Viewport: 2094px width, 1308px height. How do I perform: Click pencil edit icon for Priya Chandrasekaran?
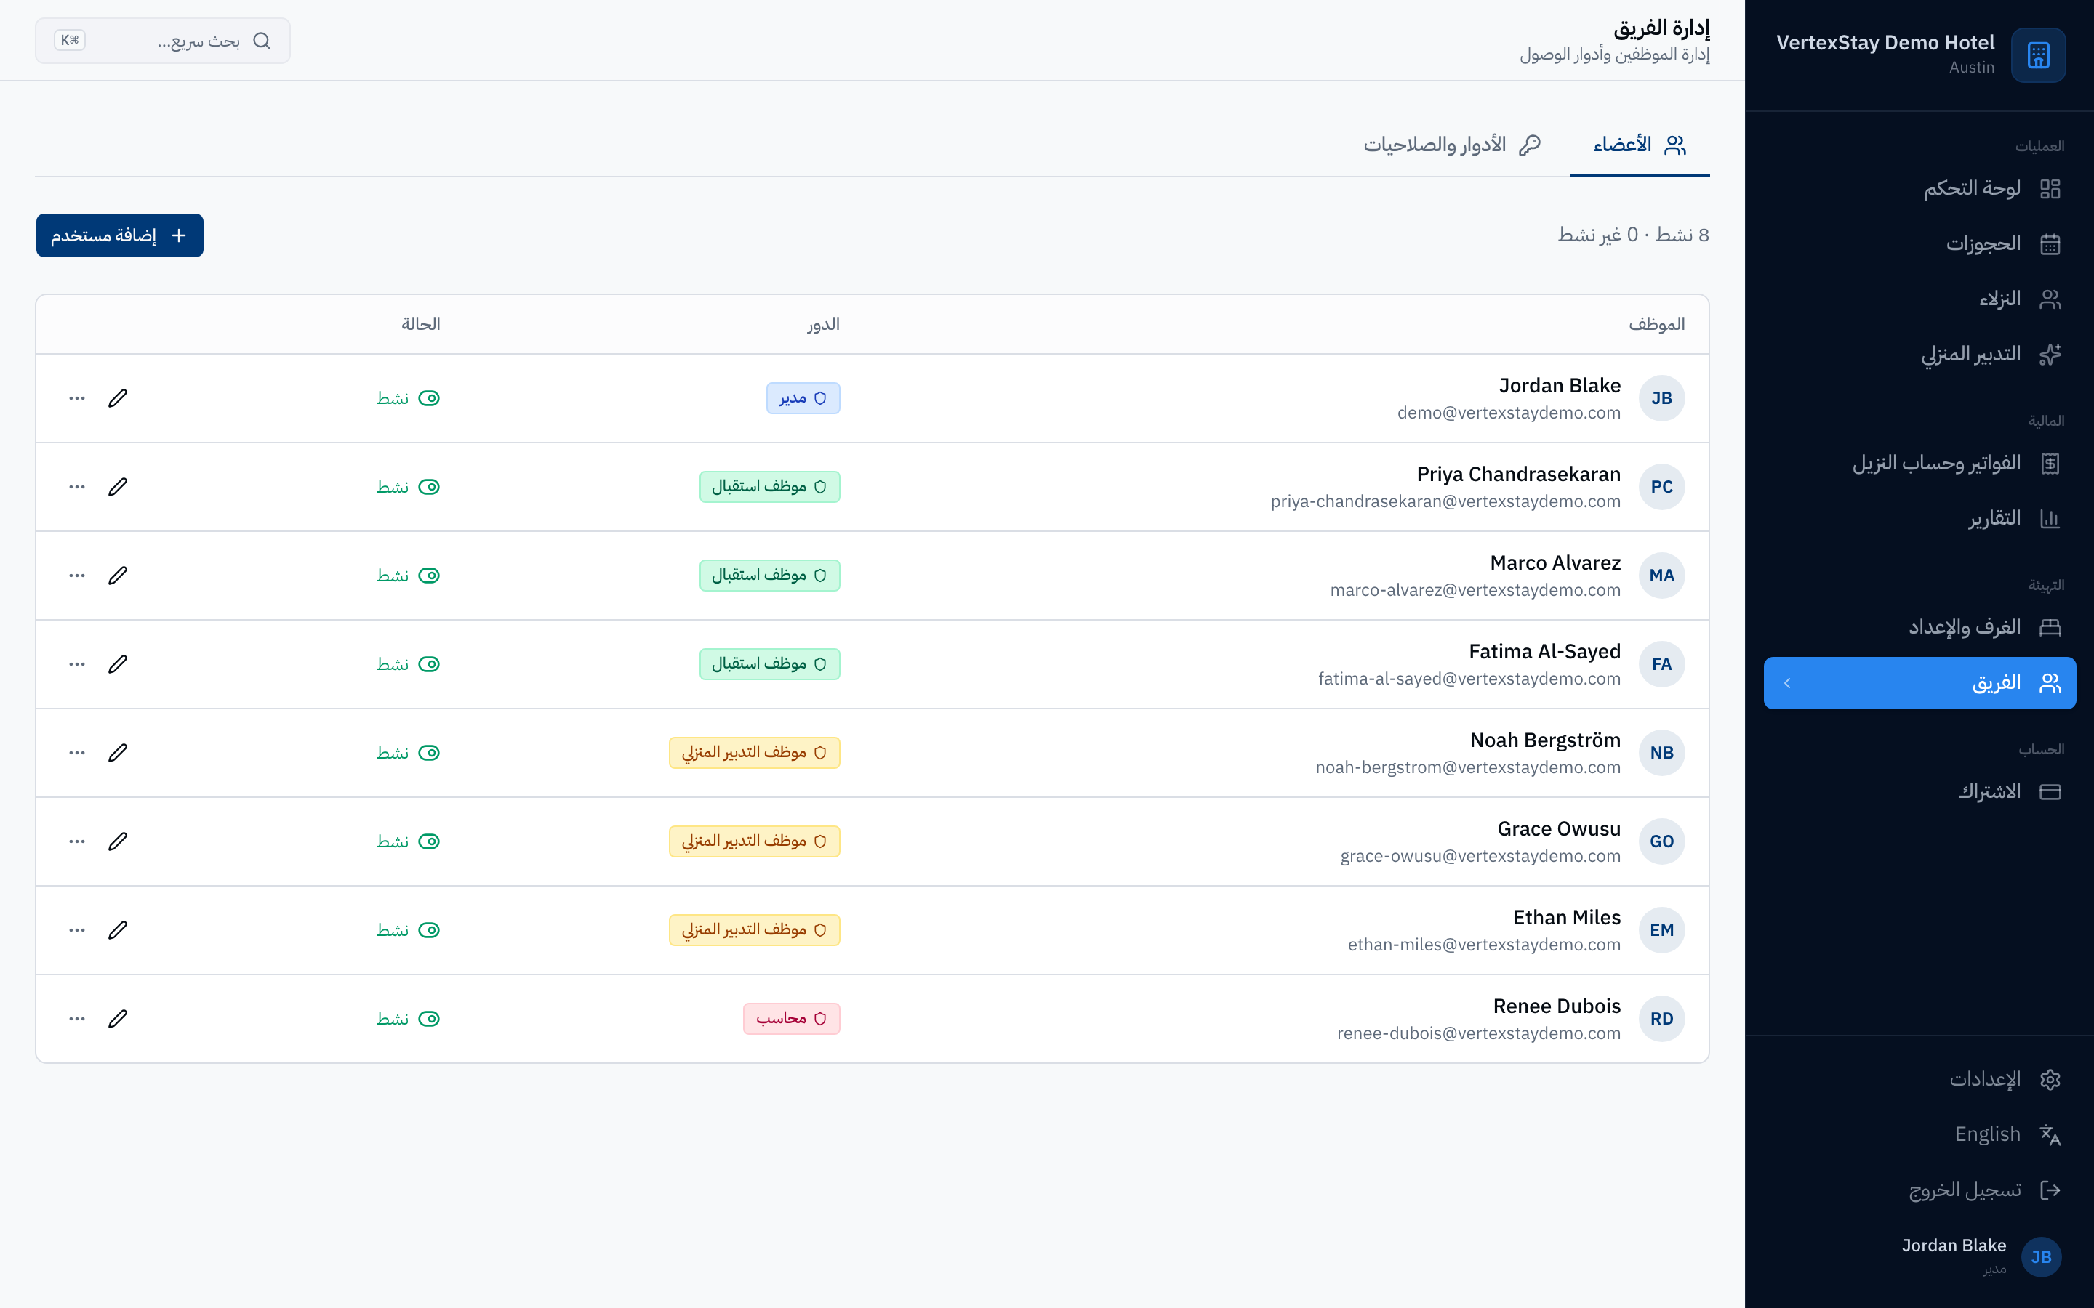(118, 487)
